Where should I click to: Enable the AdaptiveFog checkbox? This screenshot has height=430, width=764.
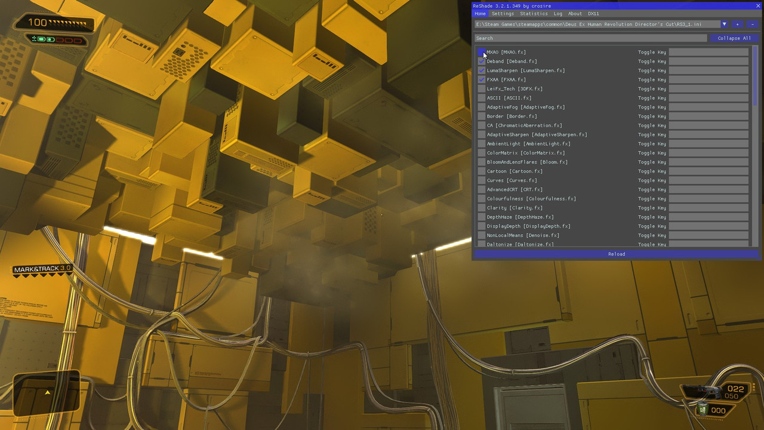(482, 107)
